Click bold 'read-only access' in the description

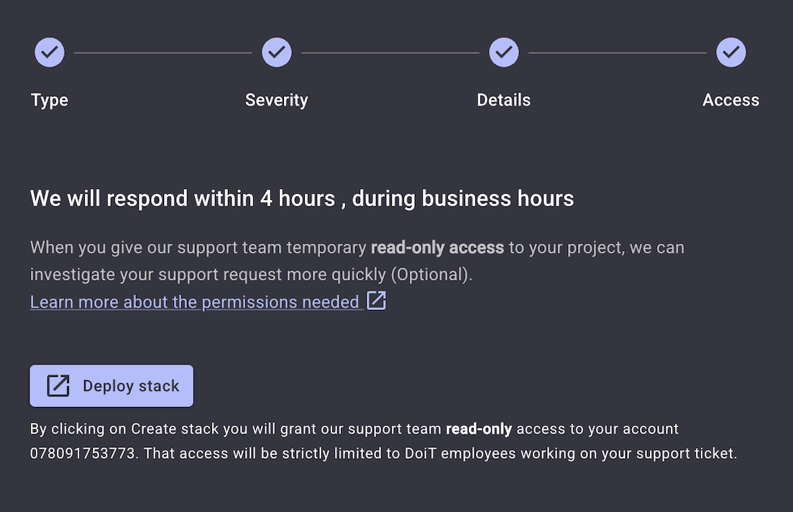437,248
